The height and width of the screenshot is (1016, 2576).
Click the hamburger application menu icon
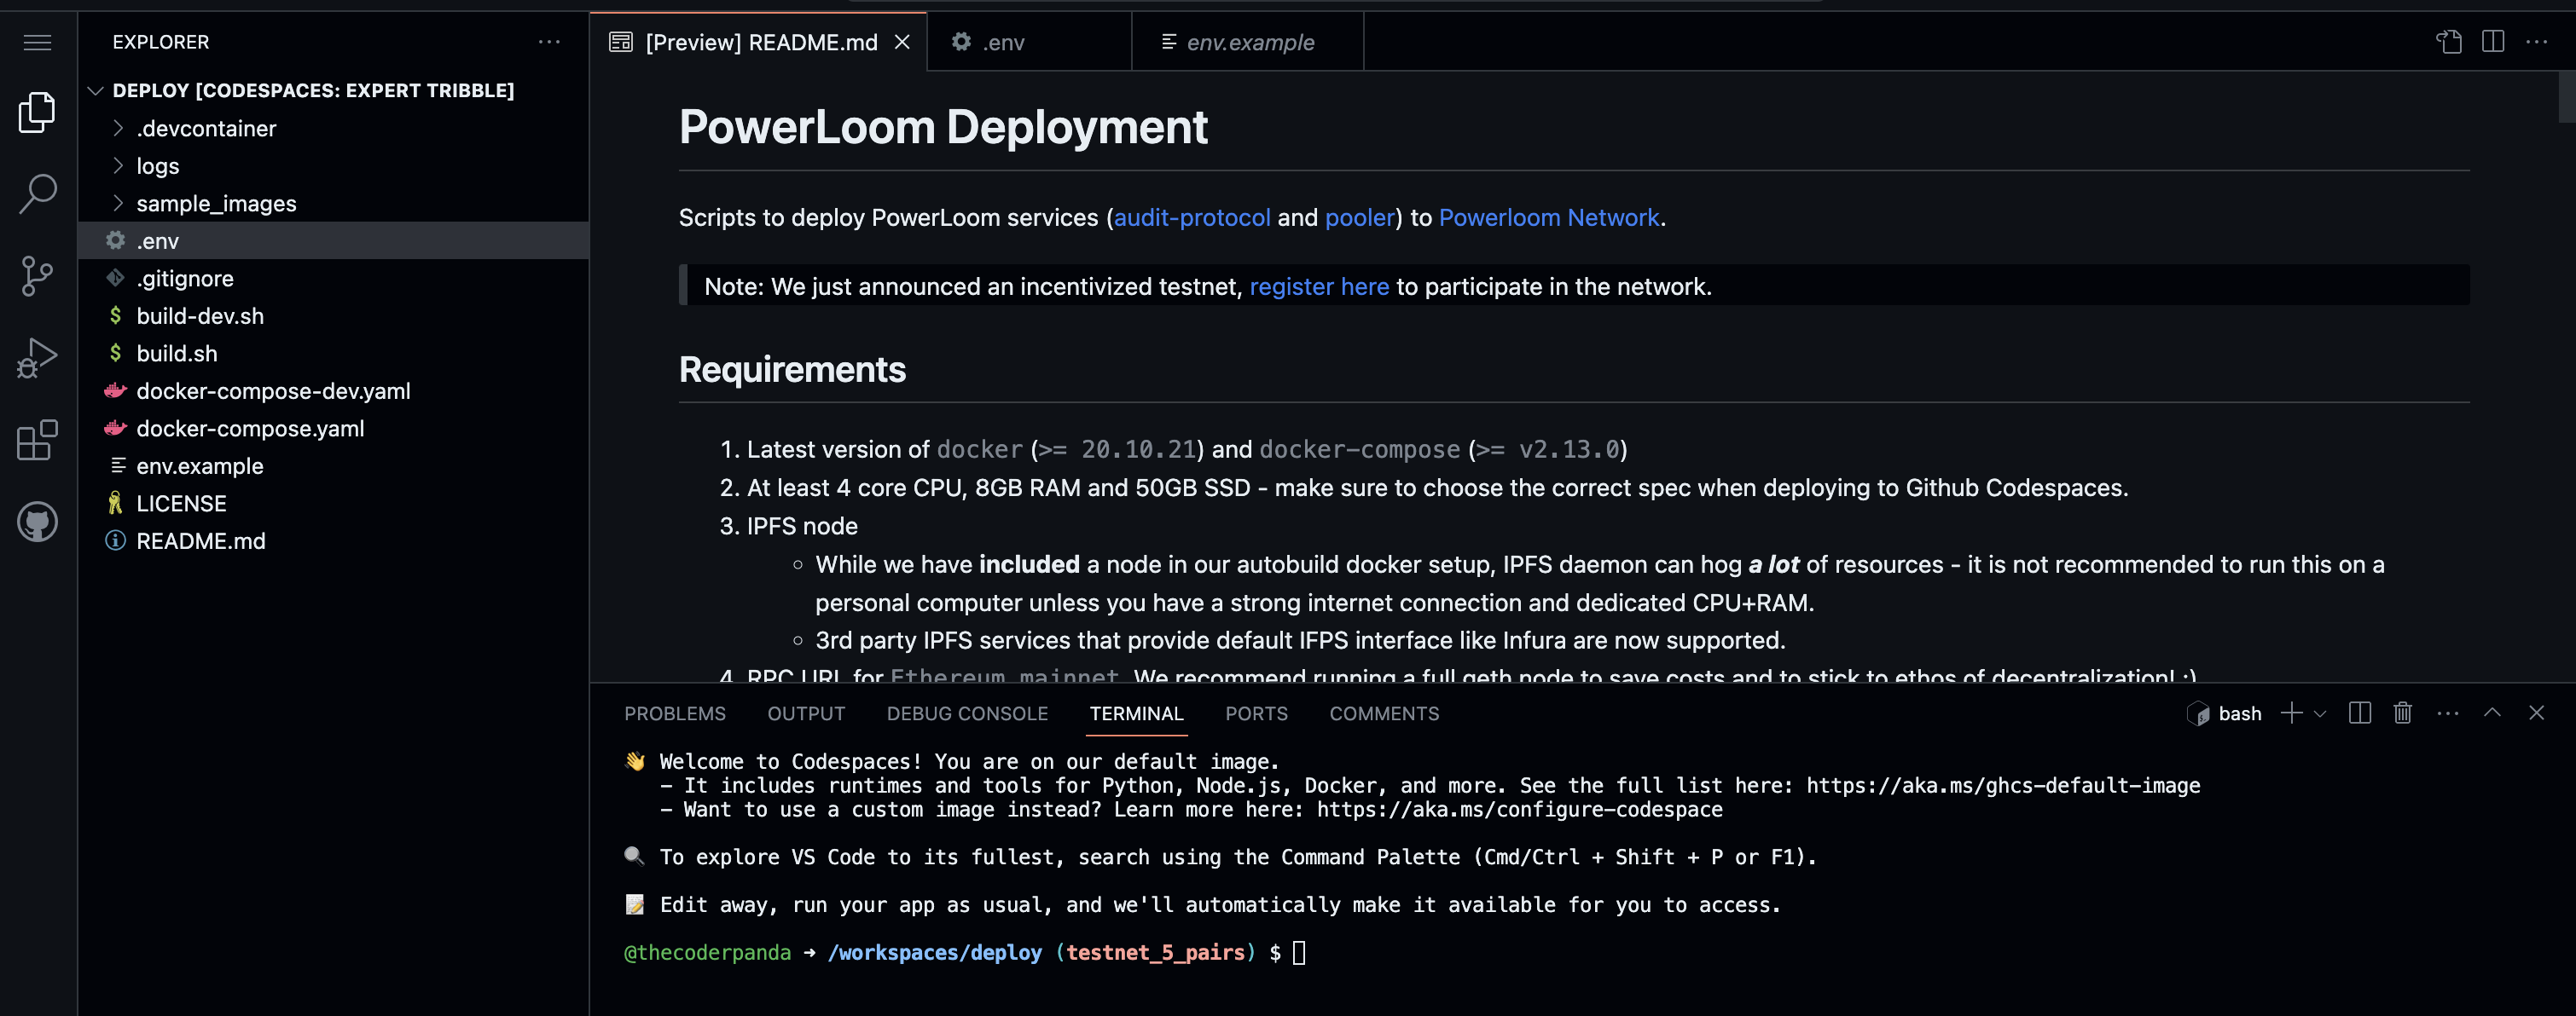[37, 42]
